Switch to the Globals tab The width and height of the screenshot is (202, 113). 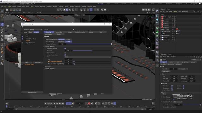point(69,32)
